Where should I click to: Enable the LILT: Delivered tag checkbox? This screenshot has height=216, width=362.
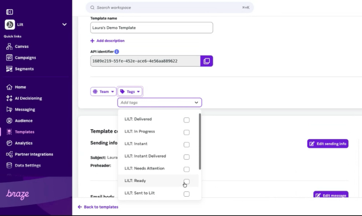tap(186, 120)
